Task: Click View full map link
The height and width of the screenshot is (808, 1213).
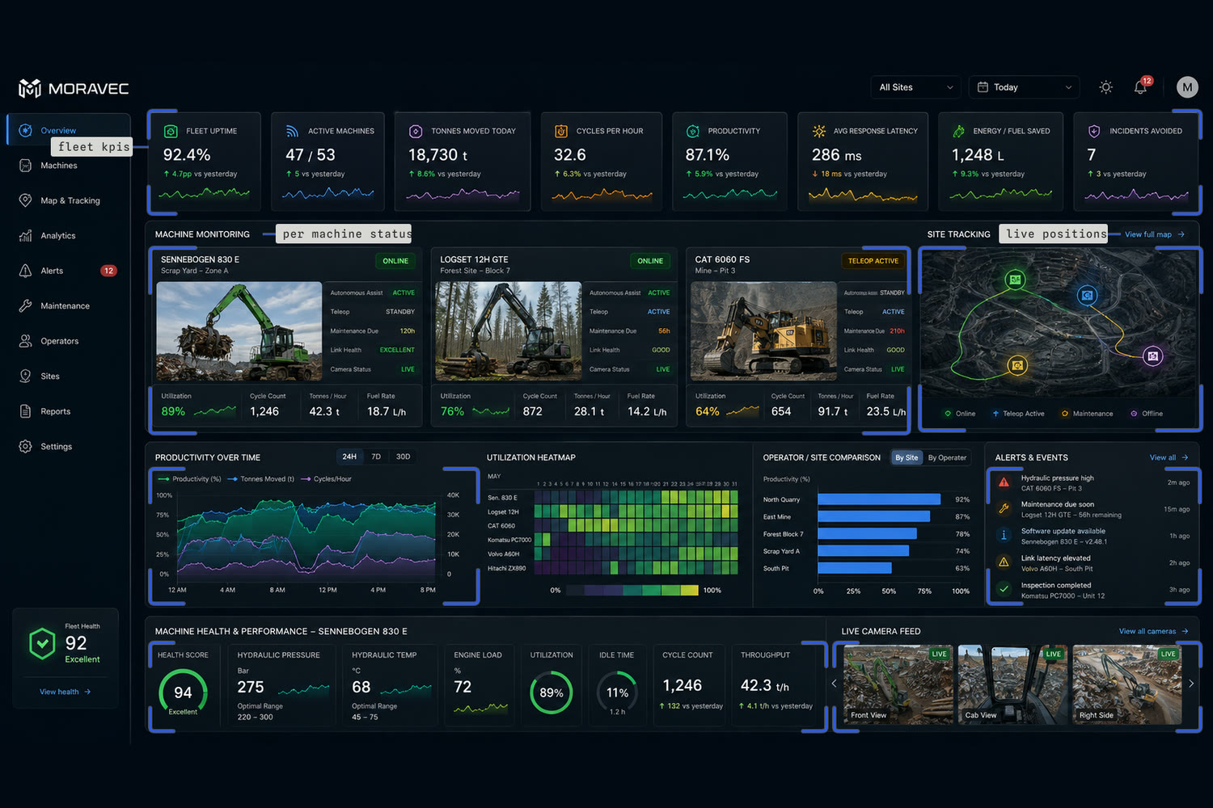Action: point(1155,234)
